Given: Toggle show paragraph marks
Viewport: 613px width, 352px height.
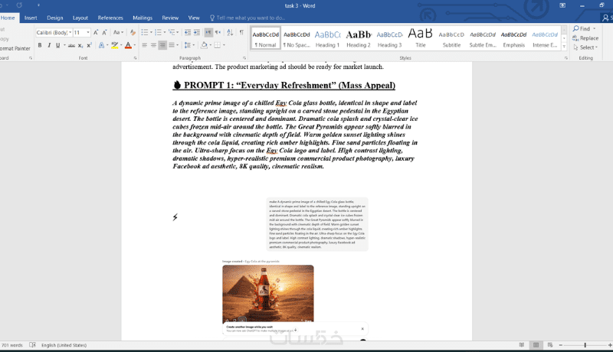Looking at the screenshot, I should pos(241,32).
